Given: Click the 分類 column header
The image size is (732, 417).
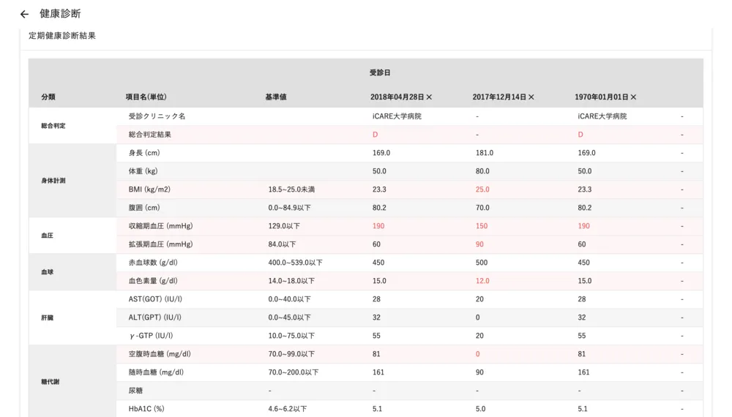Looking at the screenshot, I should [x=48, y=97].
